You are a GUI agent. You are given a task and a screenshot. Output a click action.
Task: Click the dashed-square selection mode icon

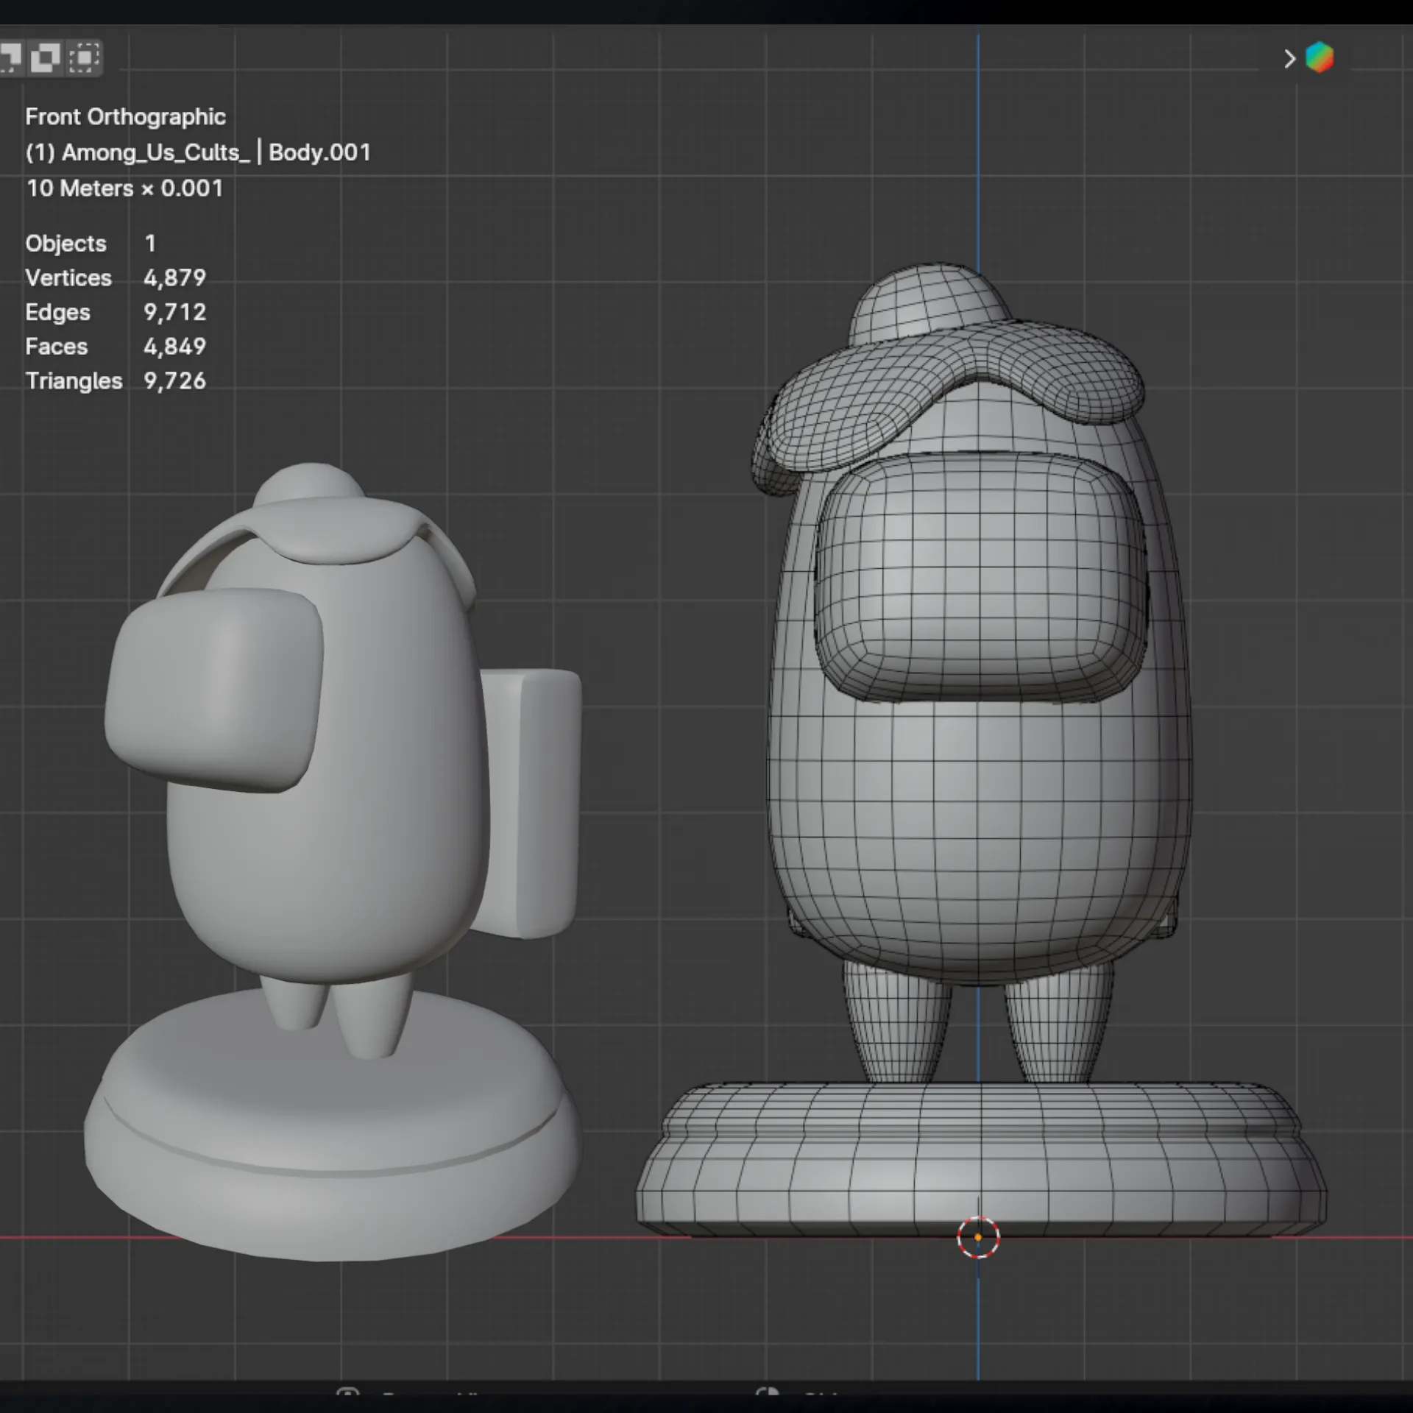point(85,57)
